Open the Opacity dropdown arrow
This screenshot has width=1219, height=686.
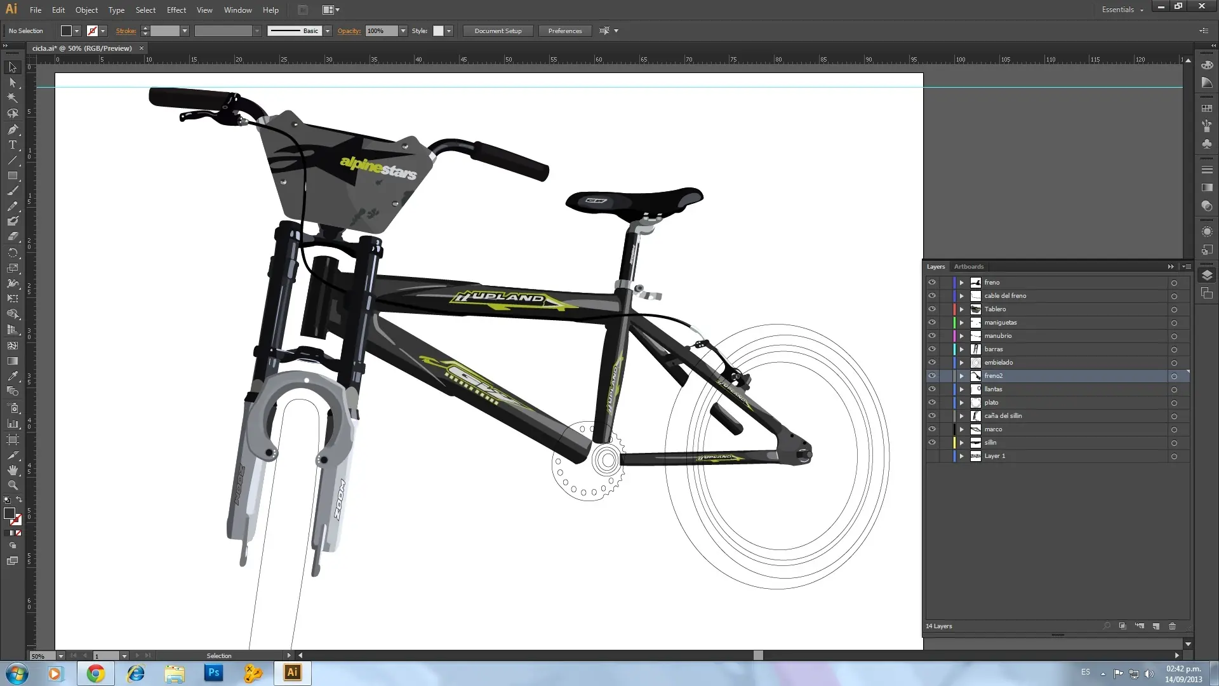click(x=403, y=31)
